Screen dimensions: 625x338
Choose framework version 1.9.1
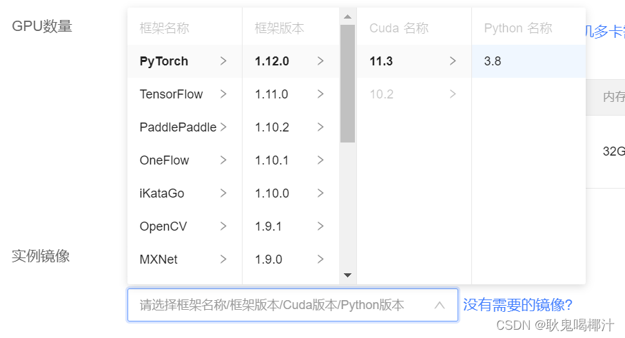pyautogui.click(x=291, y=226)
